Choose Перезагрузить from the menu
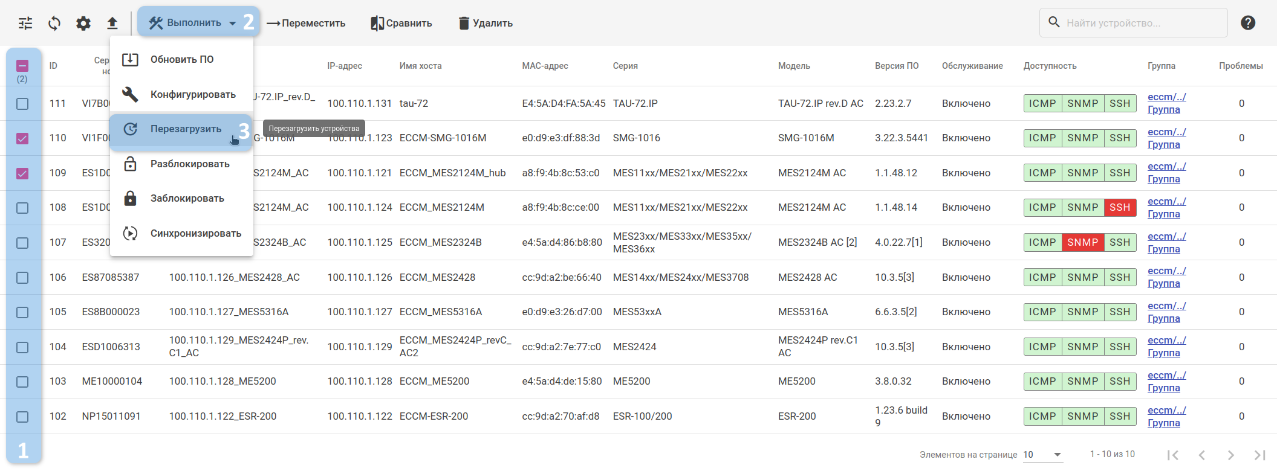 click(x=186, y=129)
